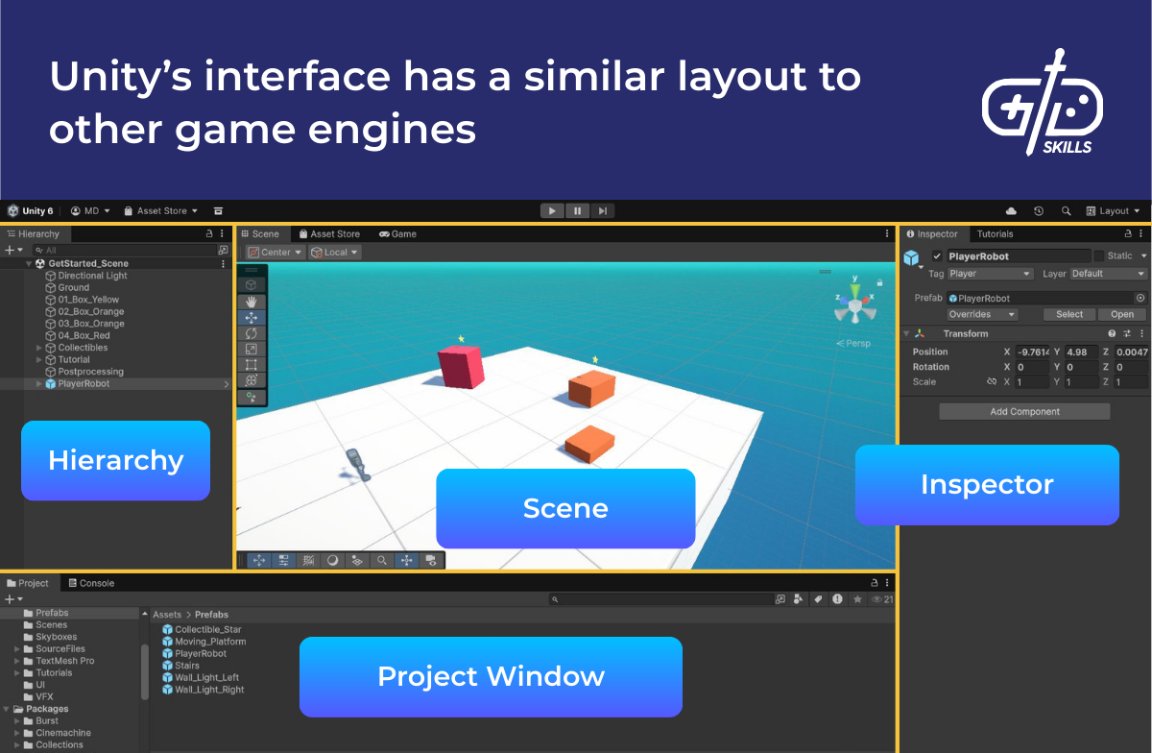Screen dimensions: 1152x753
Task: Open the search magnifier in the Scene view toolbar
Action: (x=381, y=560)
